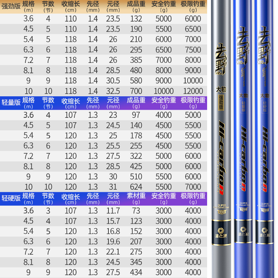The width and height of the screenshot is (278, 278).
Task: Click the weight value 580
Action: (136, 81)
